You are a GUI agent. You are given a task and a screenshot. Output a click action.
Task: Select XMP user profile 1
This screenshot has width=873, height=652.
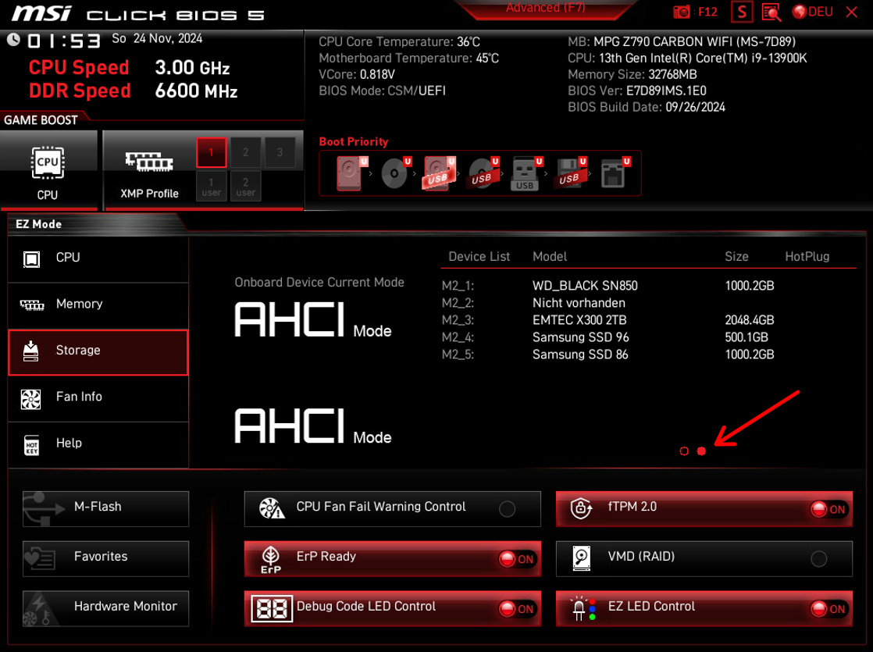(x=211, y=187)
